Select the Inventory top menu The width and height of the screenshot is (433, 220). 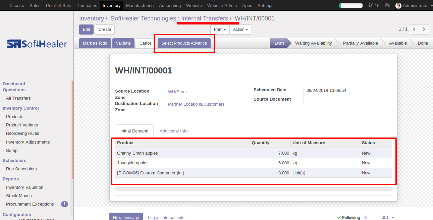112,5
